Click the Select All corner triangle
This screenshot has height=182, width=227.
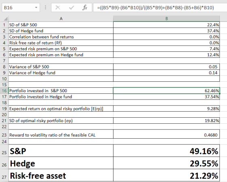pyautogui.click(x=6, y=19)
